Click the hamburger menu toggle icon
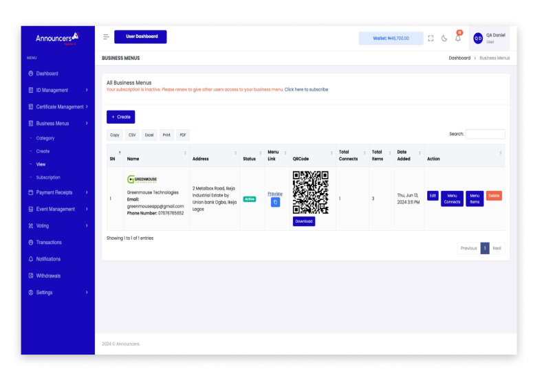544x369 pixels. [106, 37]
